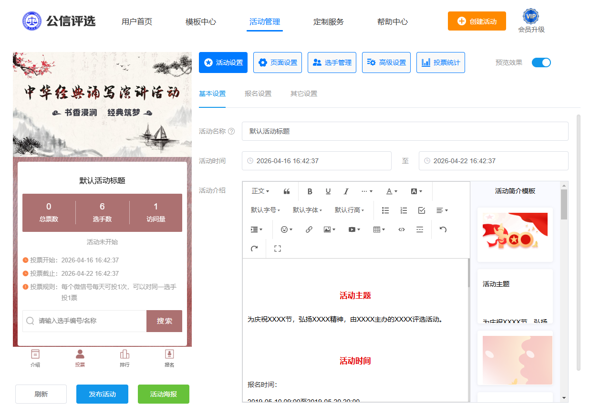Click the VIP 会员升级 badge
The image size is (591, 417).
tap(531, 21)
